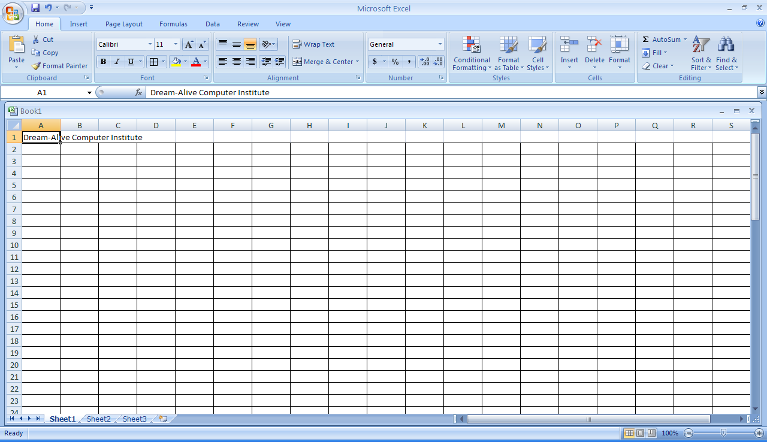
Task: Click the Format Painter brush icon
Action: pyautogui.click(x=37, y=66)
